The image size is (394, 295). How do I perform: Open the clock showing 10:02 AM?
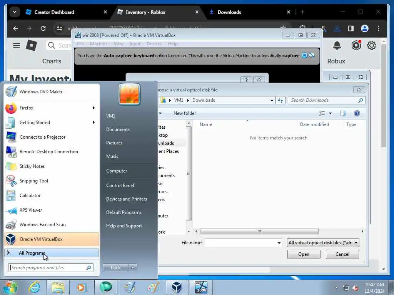coord(374,288)
